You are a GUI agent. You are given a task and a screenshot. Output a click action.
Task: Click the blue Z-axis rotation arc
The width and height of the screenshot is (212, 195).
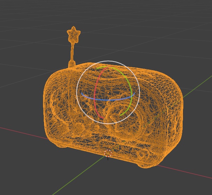click(108, 100)
